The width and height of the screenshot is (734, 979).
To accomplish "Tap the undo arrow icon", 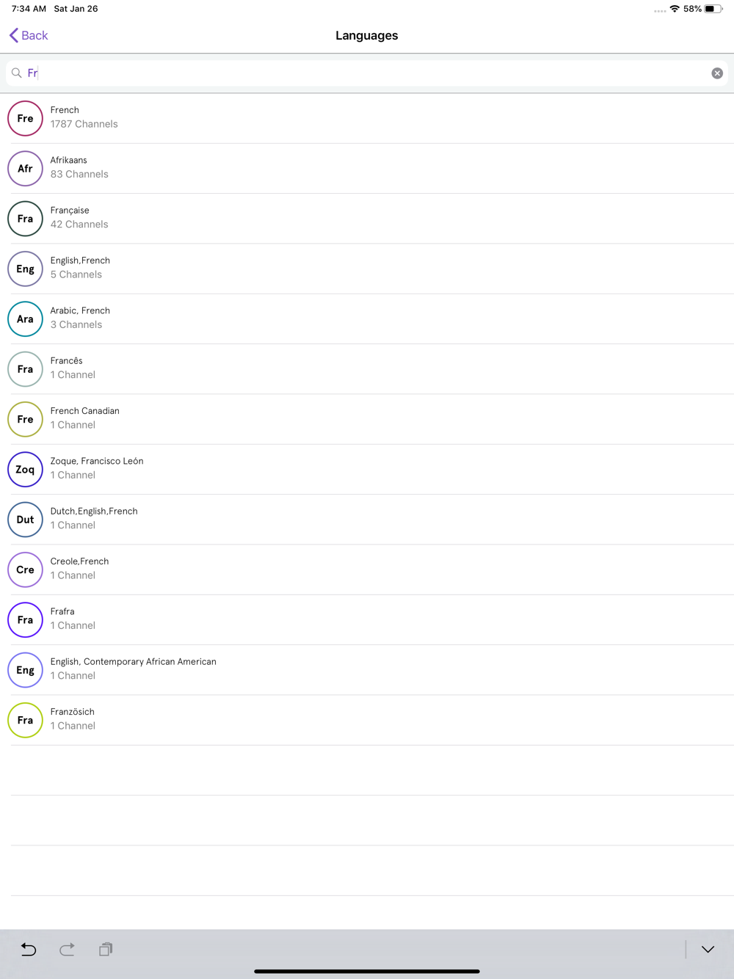I will tap(29, 949).
